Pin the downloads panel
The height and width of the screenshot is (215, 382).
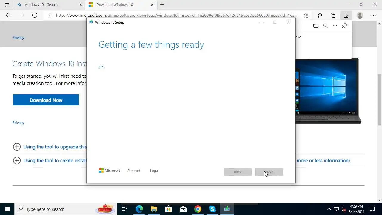pos(344,26)
